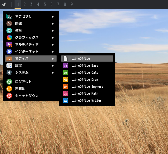Click the システム gear icon
168x154 pixels.
(9, 73)
